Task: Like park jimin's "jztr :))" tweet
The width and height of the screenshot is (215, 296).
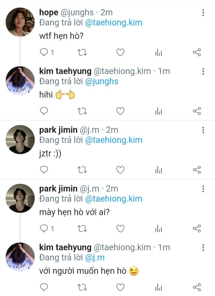Action: 120,170
